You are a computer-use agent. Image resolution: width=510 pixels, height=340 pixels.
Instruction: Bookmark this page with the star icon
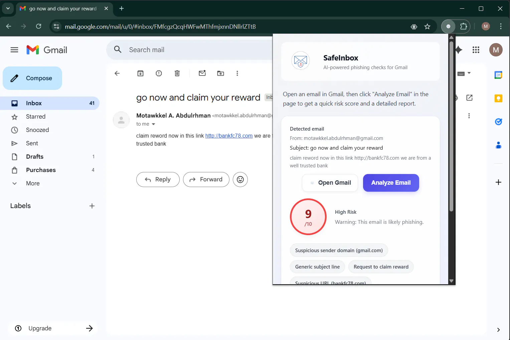428,27
